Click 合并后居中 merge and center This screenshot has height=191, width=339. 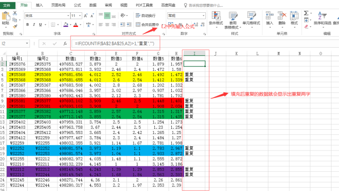[147, 25]
